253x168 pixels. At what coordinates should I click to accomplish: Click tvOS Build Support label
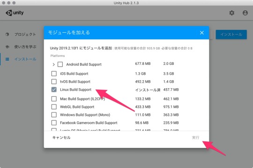[75, 82]
